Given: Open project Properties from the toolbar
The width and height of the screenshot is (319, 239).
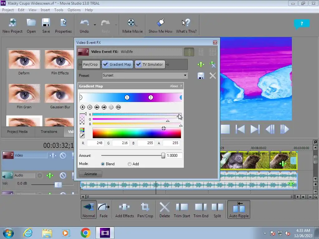Looking at the screenshot, I should [63, 26].
